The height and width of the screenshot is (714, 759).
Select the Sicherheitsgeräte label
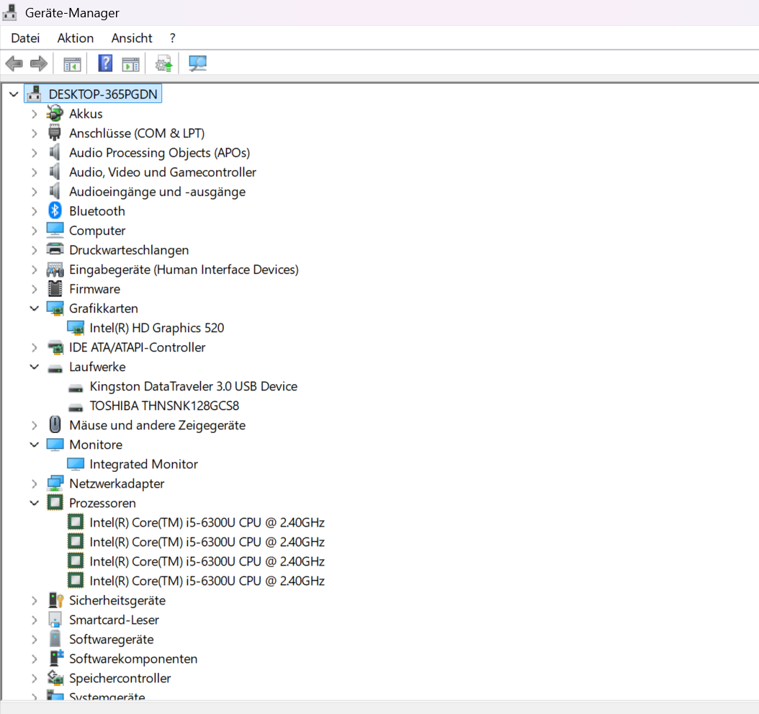117,600
